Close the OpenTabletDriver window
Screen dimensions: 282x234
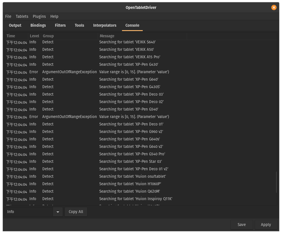tap(274, 7)
